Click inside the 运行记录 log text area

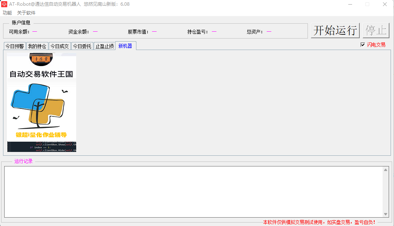(194, 192)
